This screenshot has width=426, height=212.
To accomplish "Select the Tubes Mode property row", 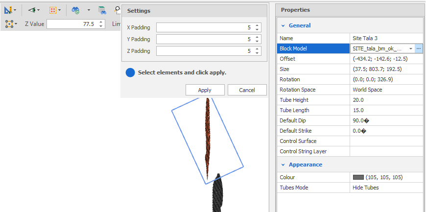I will [x=313, y=188].
